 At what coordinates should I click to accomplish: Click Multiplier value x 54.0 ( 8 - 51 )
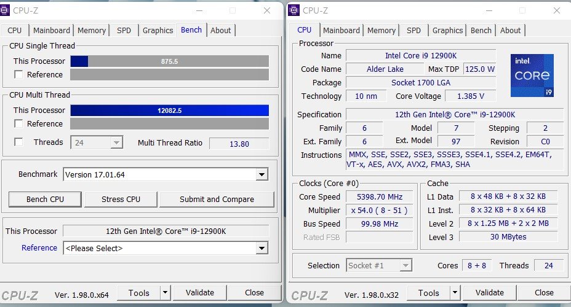pos(380,211)
